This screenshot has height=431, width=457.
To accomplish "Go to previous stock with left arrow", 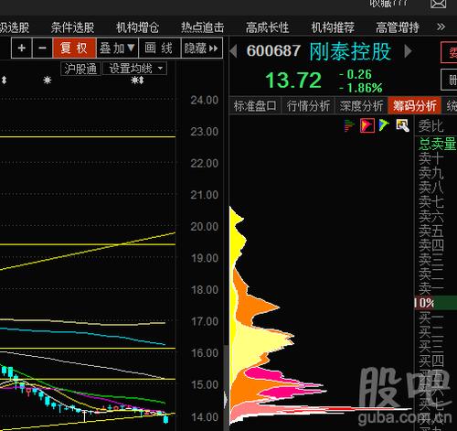I will pyautogui.click(x=234, y=51).
